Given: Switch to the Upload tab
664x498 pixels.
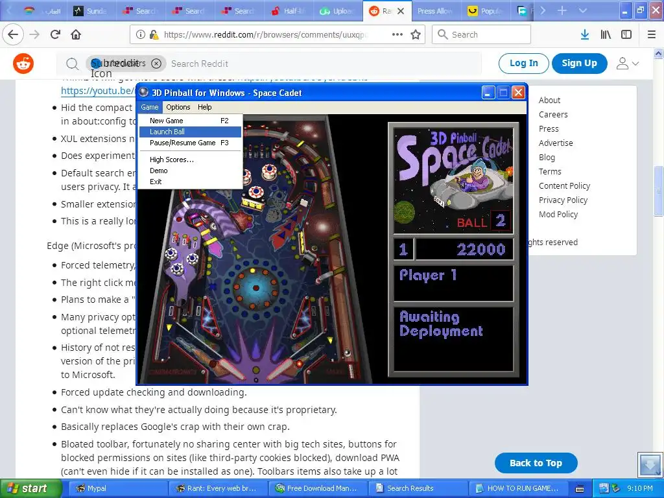Looking at the screenshot, I should pos(337,11).
